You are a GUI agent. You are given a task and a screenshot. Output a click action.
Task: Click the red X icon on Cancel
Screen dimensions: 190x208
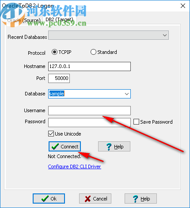[x=87, y=199]
